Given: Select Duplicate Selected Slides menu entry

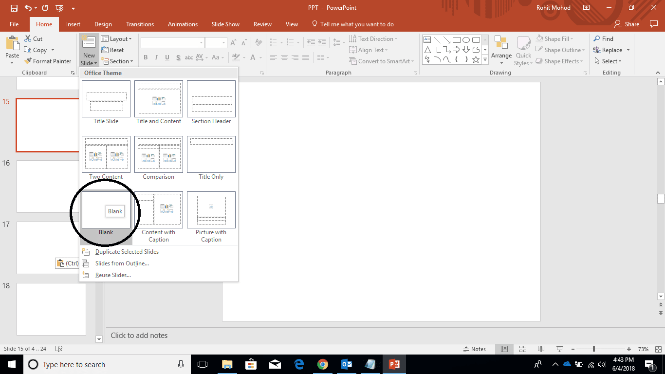Looking at the screenshot, I should coord(127,252).
